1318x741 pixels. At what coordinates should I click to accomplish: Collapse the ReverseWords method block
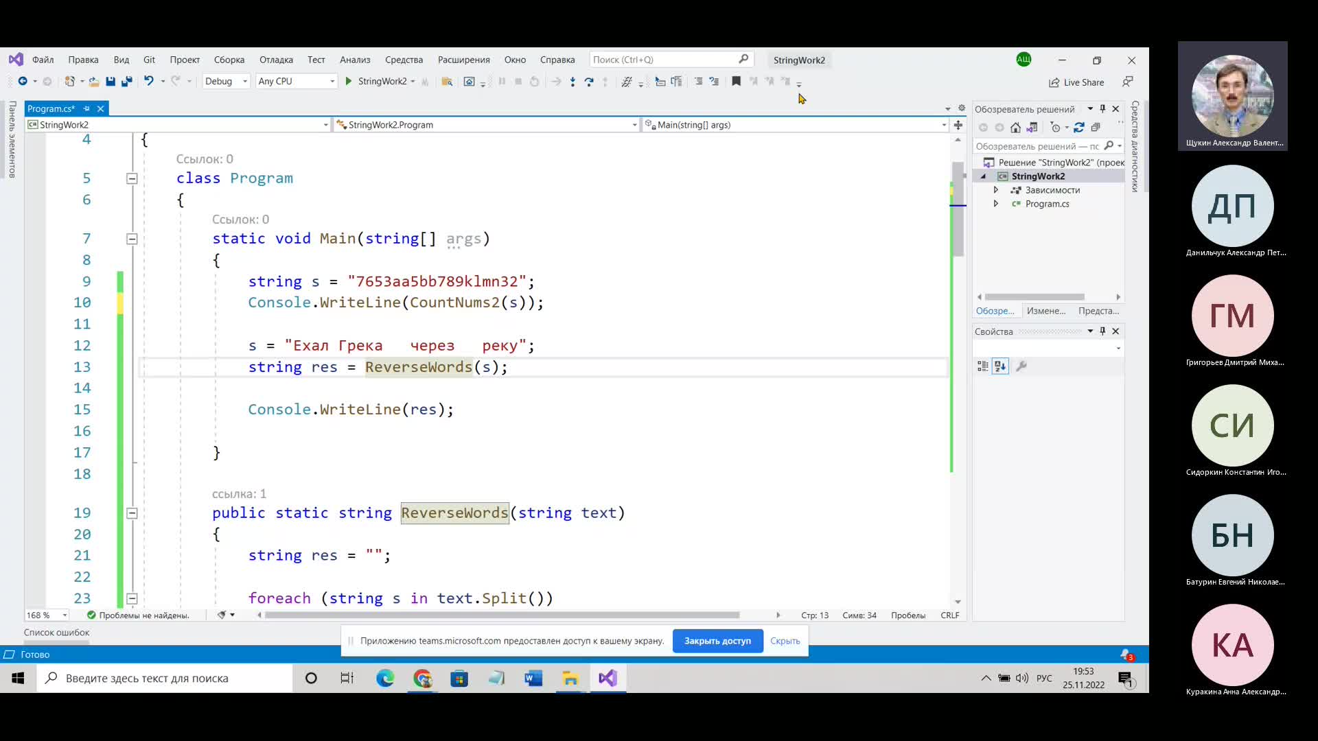coord(132,513)
